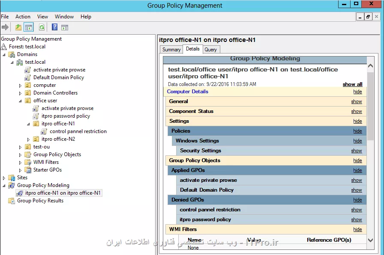
Task: Click the Default Domain Policy GPO link icon
Action: click(27, 77)
